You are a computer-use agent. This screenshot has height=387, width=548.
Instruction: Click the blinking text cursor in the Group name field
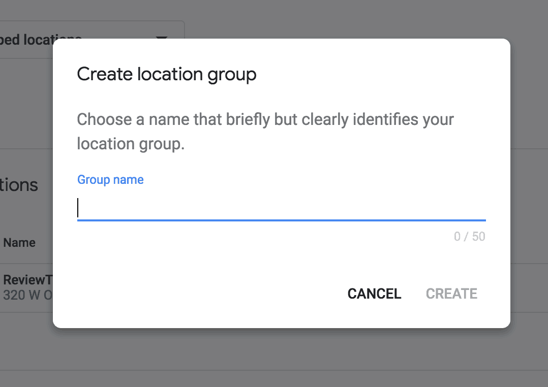[x=78, y=208]
